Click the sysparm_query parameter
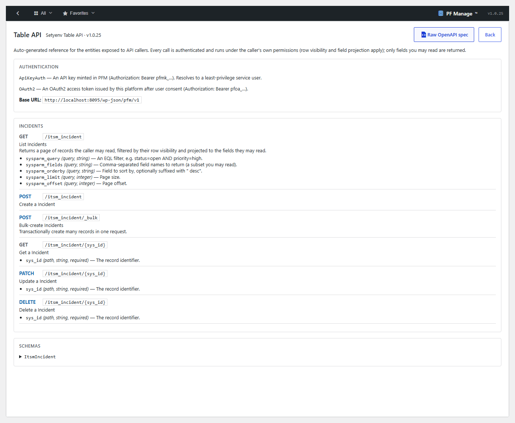This screenshot has height=423, width=515. 43,159
